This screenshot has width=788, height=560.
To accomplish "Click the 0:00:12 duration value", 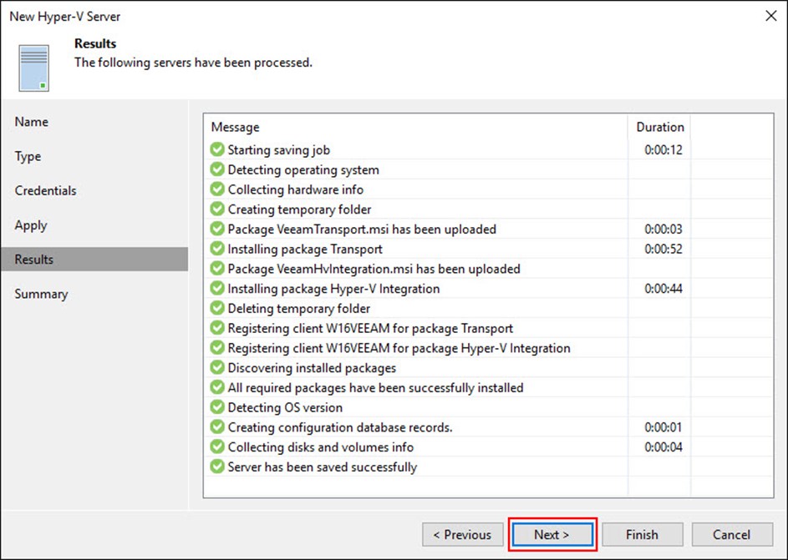I will 663,150.
